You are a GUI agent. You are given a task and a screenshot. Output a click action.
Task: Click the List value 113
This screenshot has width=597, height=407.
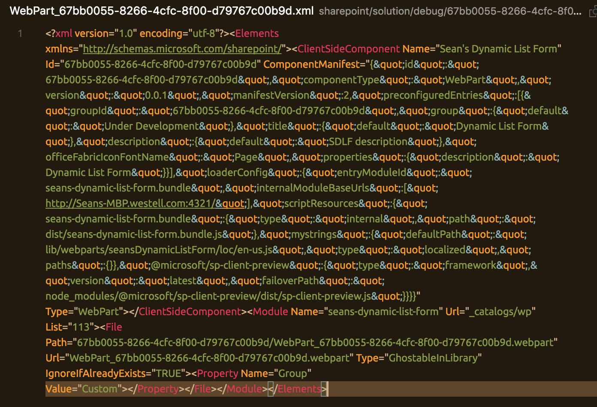81,327
